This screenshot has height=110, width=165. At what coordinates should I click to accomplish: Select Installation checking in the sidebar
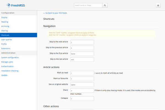coord(10,71)
